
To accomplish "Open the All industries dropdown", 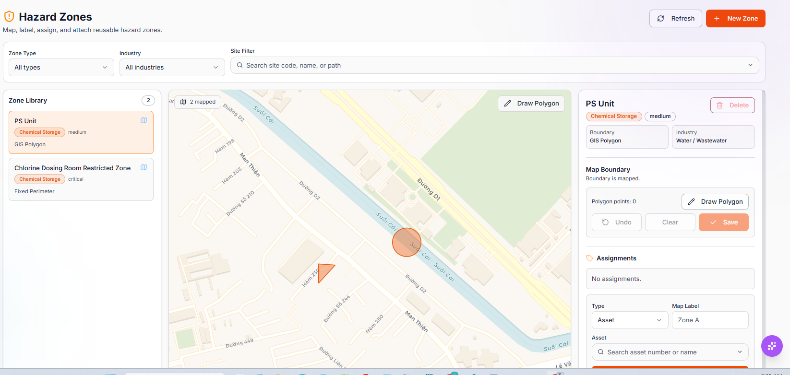I will [x=172, y=67].
